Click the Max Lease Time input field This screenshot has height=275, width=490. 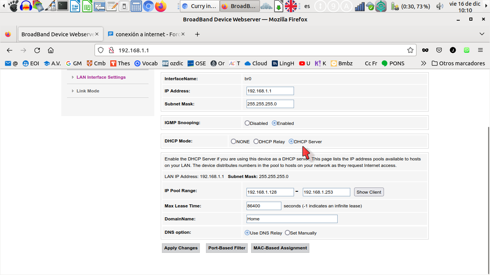pos(264,206)
